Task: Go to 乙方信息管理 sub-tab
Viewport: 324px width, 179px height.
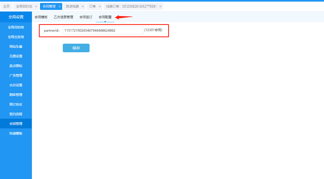Action: 63,17
